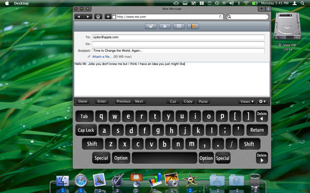Click the save draft document icon

coord(165,26)
